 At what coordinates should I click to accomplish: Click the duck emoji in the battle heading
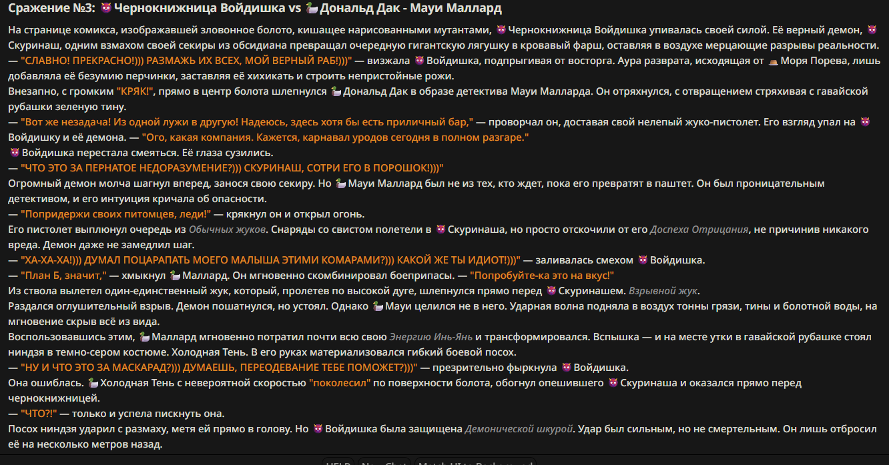312,9
